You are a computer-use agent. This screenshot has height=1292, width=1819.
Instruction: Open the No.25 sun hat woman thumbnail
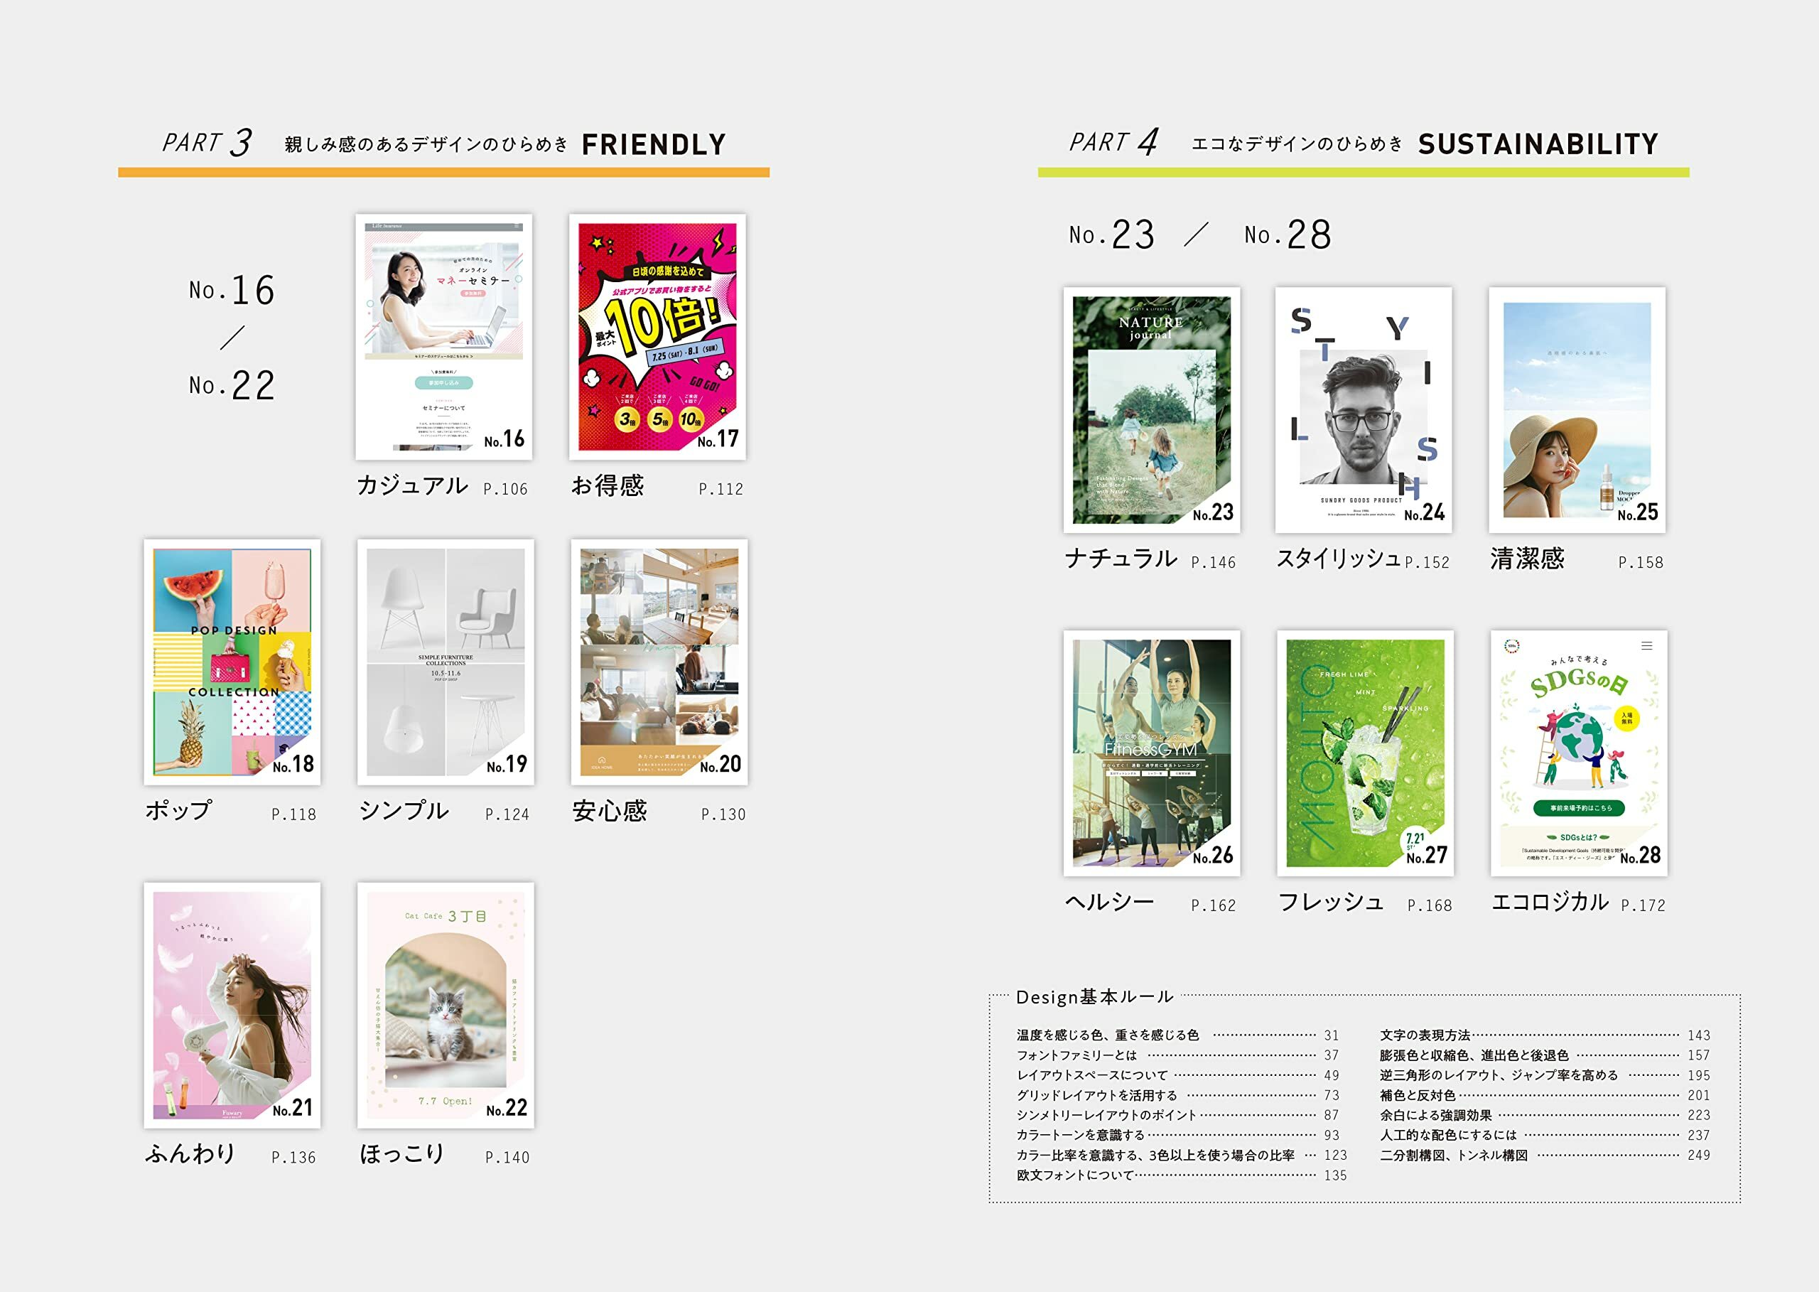pos(1577,410)
